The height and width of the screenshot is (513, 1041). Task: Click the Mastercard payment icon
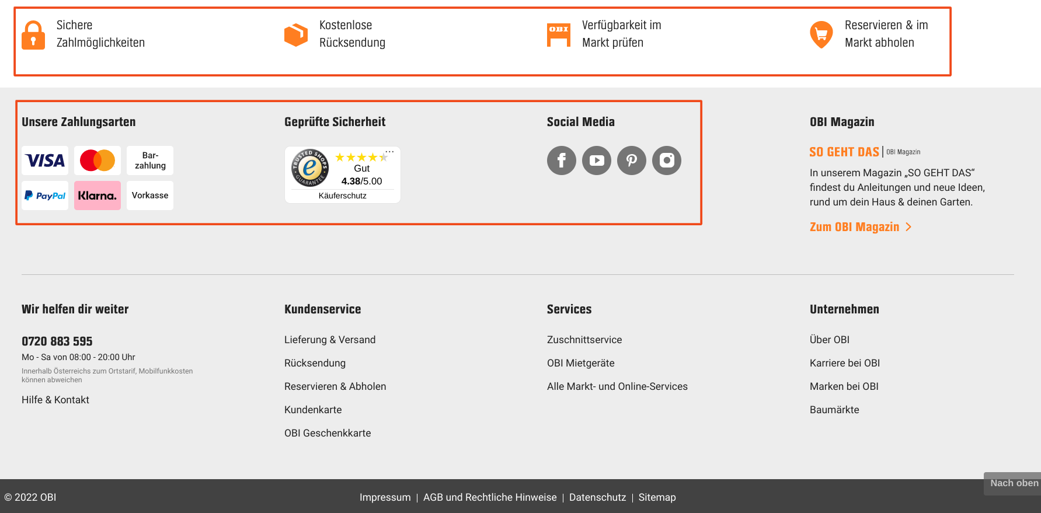tap(97, 160)
